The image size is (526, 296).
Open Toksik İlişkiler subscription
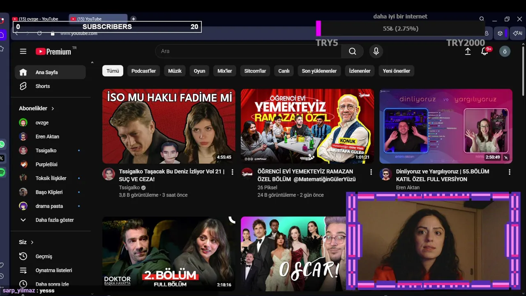pyautogui.click(x=50, y=178)
